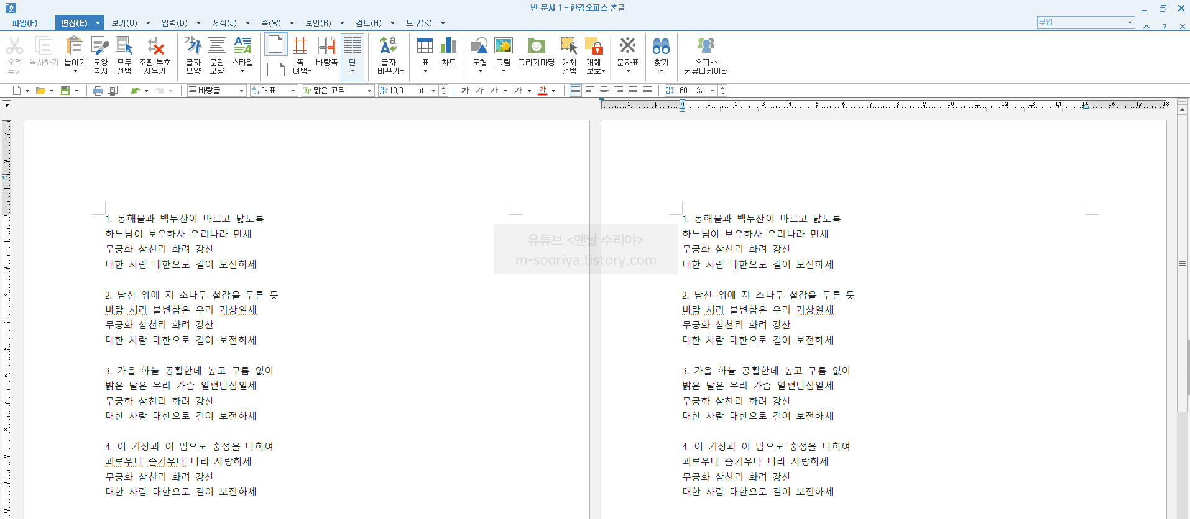Choose landscape page orientation icon
1190x519 pixels.
(x=275, y=69)
